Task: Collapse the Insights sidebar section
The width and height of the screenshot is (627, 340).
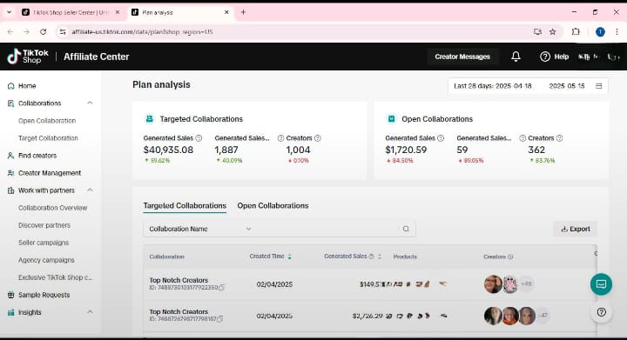Action: 90,312
